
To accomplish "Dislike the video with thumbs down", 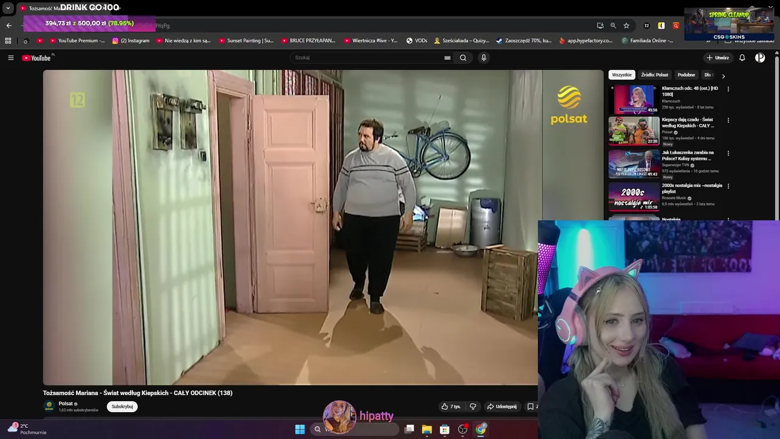I will [x=473, y=407].
